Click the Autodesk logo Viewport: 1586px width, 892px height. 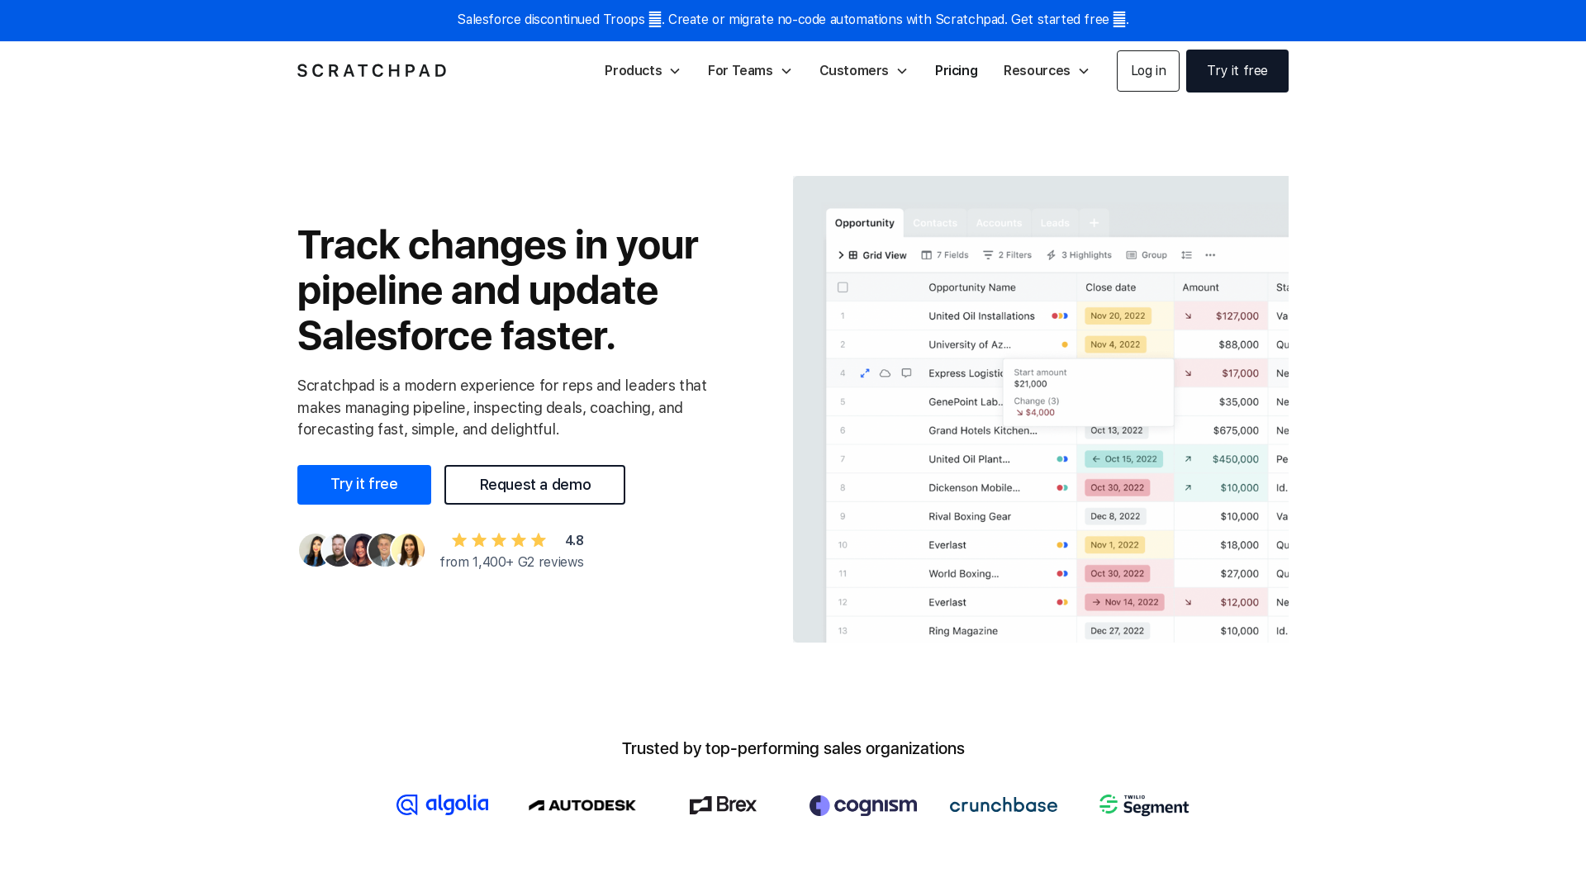click(x=582, y=805)
